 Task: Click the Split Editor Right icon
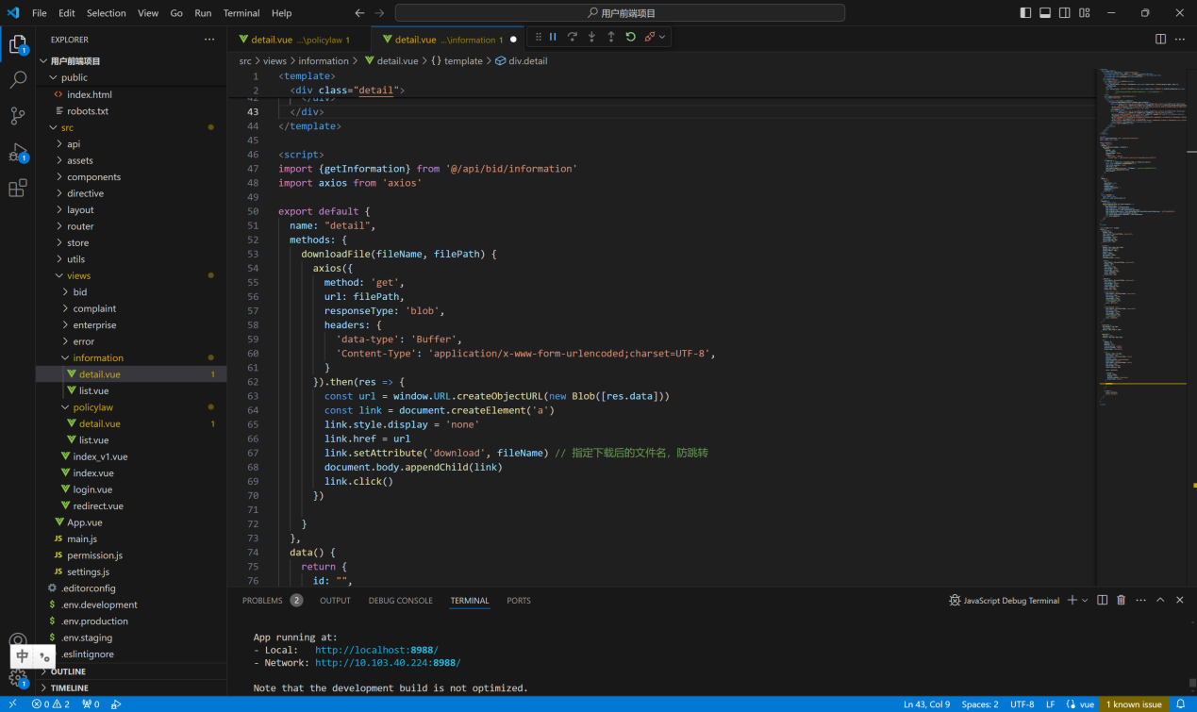(x=1160, y=39)
